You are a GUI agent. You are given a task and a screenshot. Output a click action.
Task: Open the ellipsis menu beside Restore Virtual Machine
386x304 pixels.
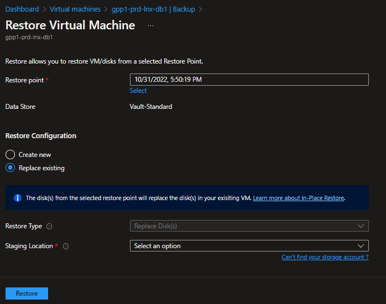[x=150, y=25]
